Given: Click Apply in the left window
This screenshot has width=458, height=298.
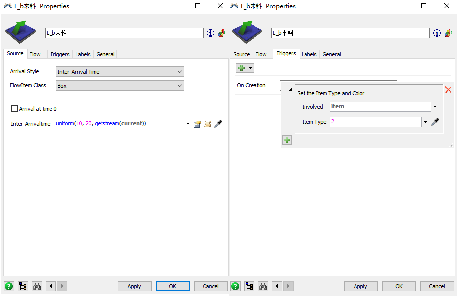Looking at the screenshot, I should [x=134, y=286].
